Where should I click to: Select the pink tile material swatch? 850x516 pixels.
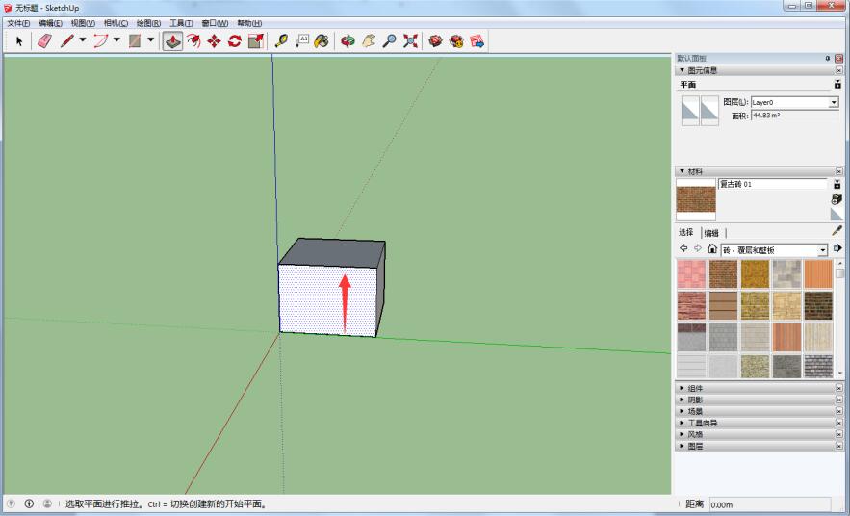pyautogui.click(x=691, y=274)
